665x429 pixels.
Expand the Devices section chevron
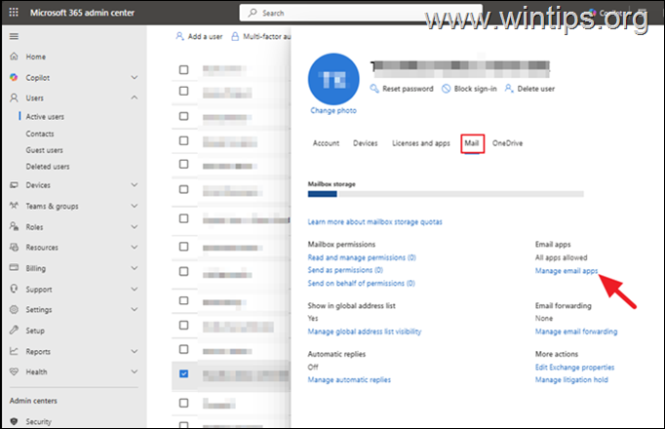point(135,185)
